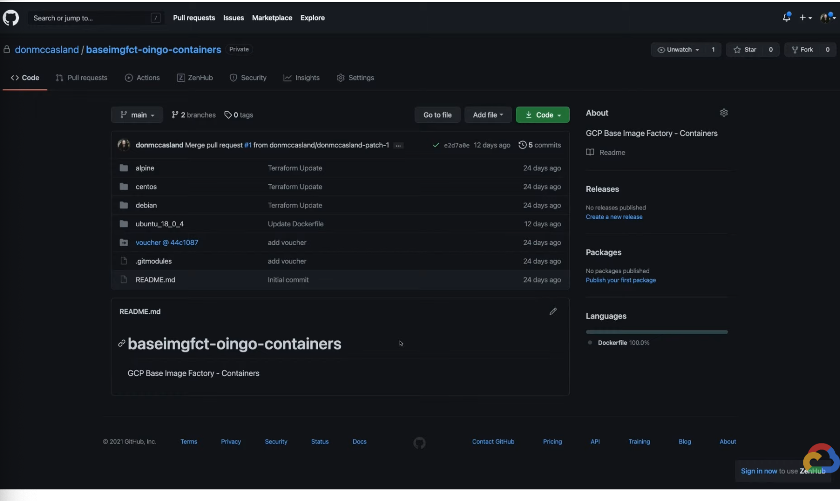Switch to the Actions tab
Screen dimensions: 840x501
(x=142, y=78)
